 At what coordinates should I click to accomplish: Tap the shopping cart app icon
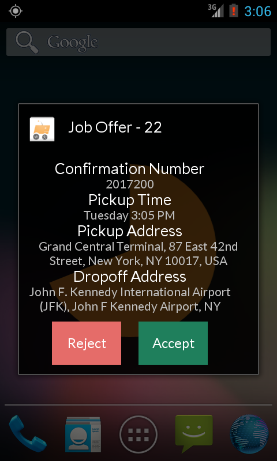click(x=42, y=129)
